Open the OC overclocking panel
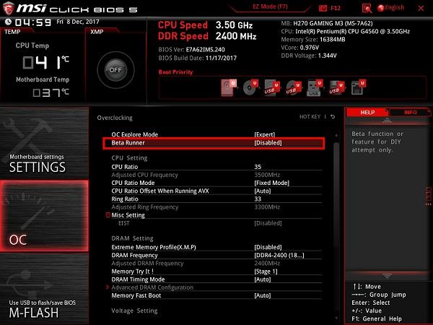Image resolution: width=433 pixels, height=325 pixels. click(x=44, y=216)
